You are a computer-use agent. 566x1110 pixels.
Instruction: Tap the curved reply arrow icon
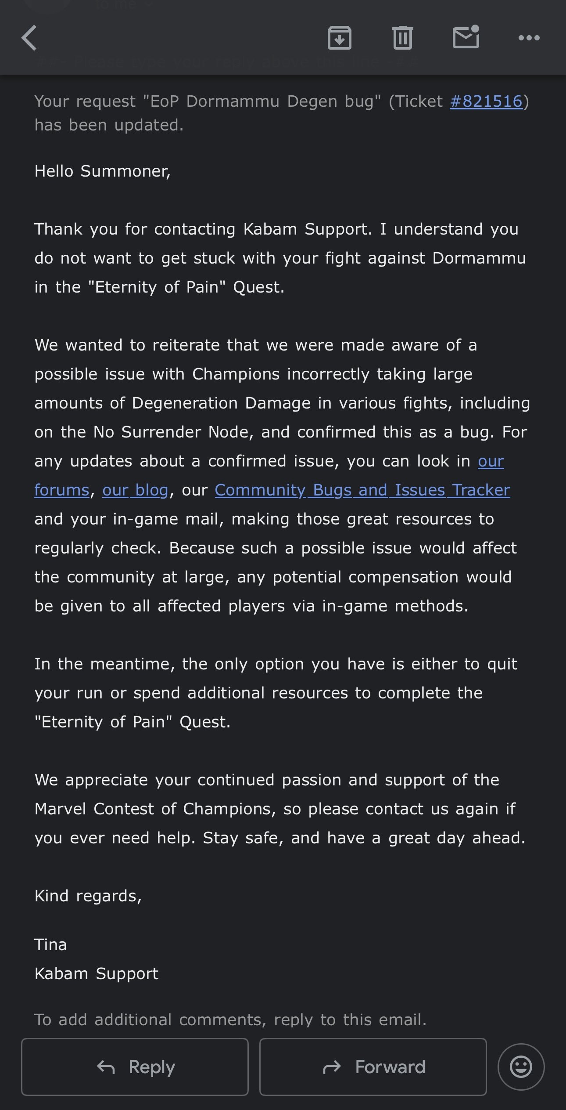(x=106, y=1067)
